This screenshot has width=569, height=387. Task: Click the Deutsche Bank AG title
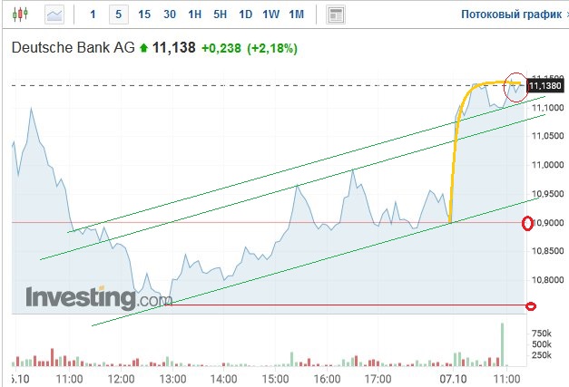pos(74,47)
